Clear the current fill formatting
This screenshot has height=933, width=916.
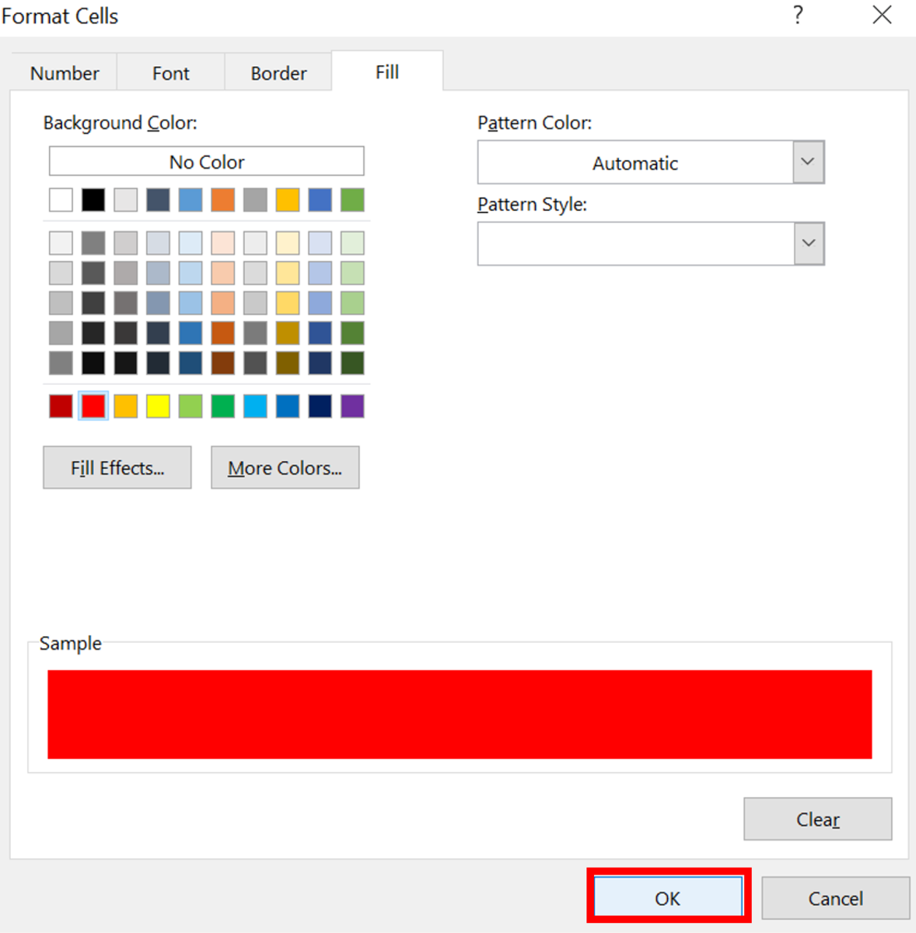tap(817, 819)
